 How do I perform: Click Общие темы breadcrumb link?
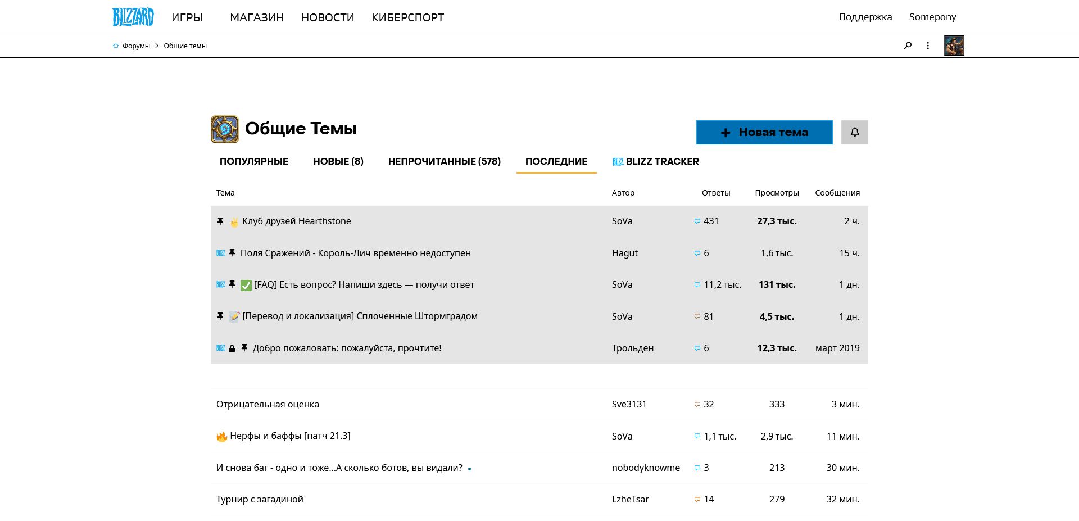pyautogui.click(x=185, y=46)
